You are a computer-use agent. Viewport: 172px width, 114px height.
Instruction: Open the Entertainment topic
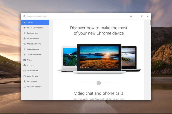tap(35, 71)
